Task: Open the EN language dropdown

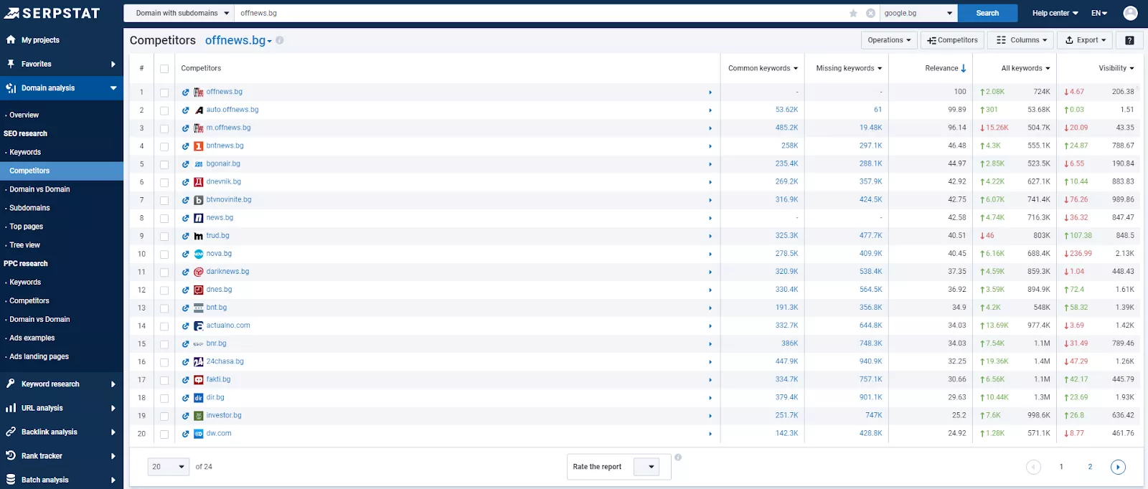Action: tap(1099, 13)
